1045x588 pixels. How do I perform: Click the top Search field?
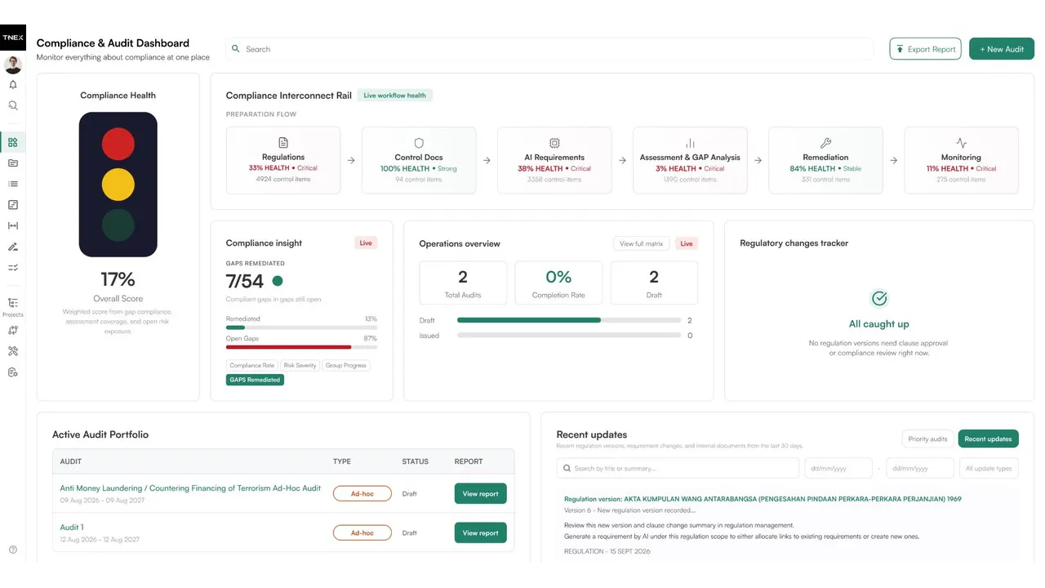(549, 49)
